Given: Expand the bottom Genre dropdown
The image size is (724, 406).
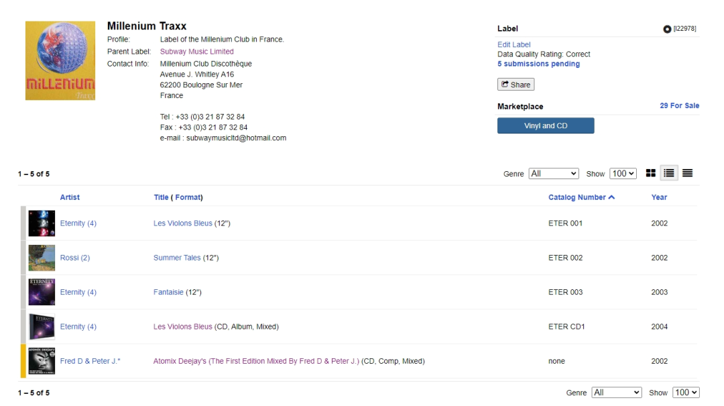Looking at the screenshot, I should [x=617, y=393].
